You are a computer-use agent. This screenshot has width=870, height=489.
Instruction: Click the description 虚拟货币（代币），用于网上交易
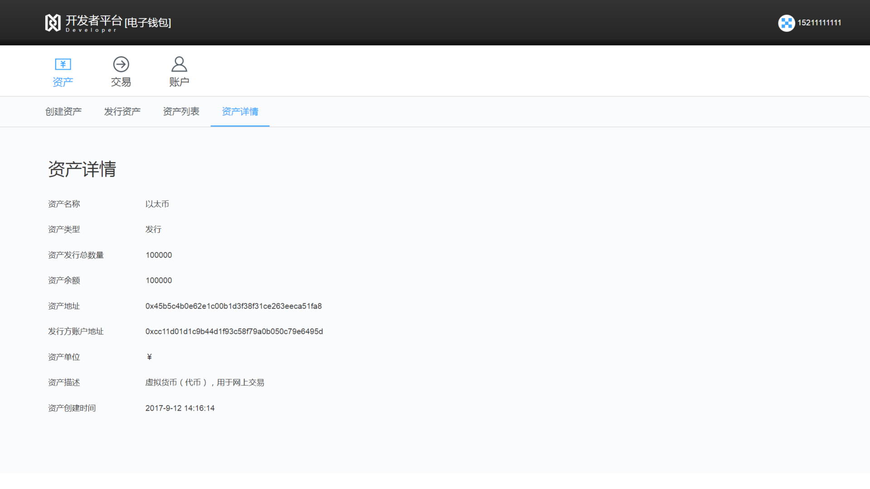coord(205,382)
